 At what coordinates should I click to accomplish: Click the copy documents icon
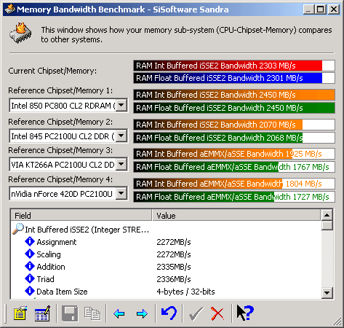92,313
